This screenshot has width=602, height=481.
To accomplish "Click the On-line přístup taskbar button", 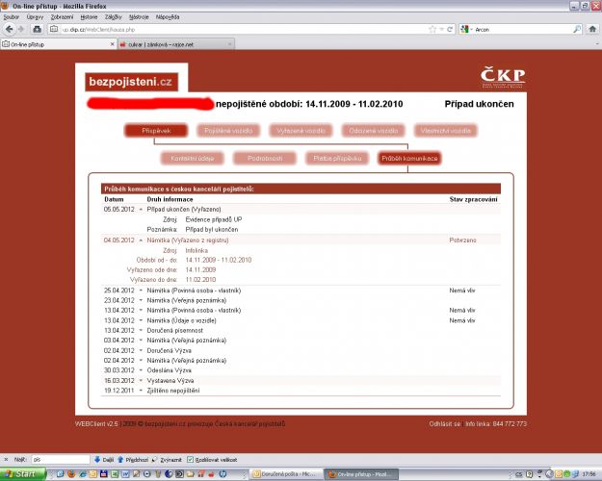I will 361,474.
